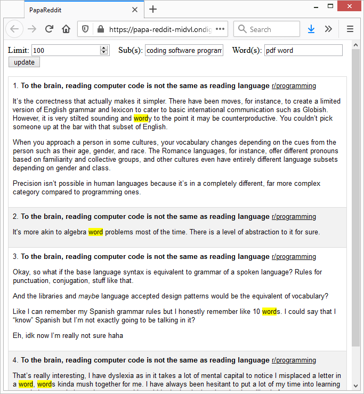Image resolution: width=364 pixels, height=394 pixels.
Task: Show more toolbar tools via the double chevron
Action: pos(328,29)
